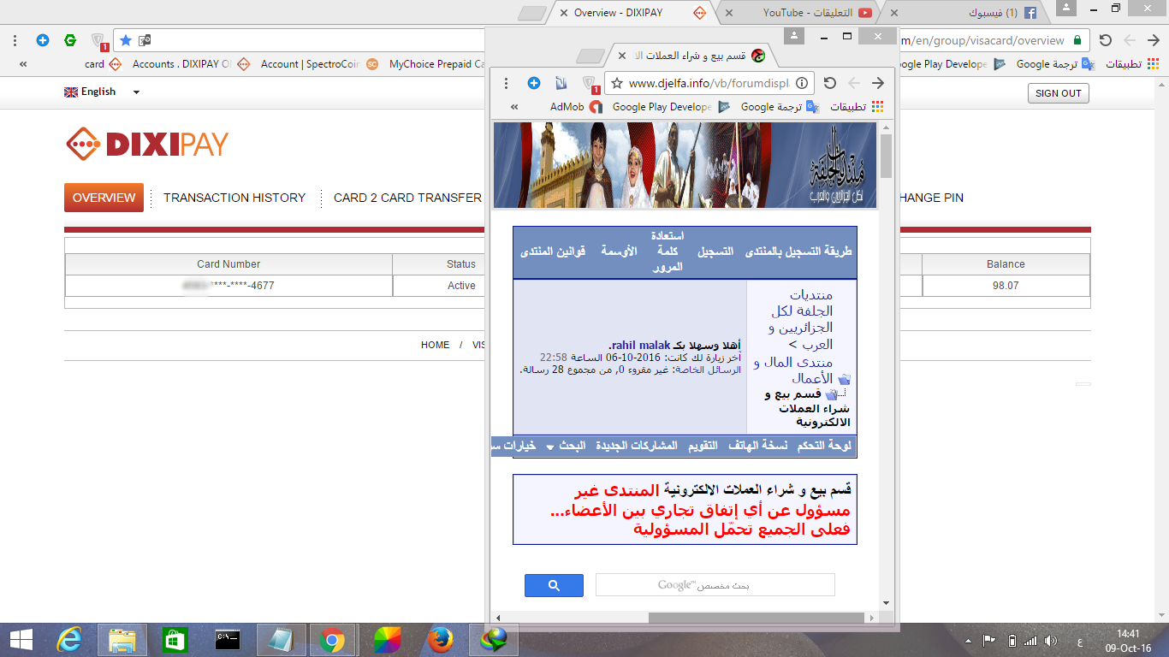
Task: Click منتدى المال و الأعمال breadcrumb link
Action: (793, 370)
